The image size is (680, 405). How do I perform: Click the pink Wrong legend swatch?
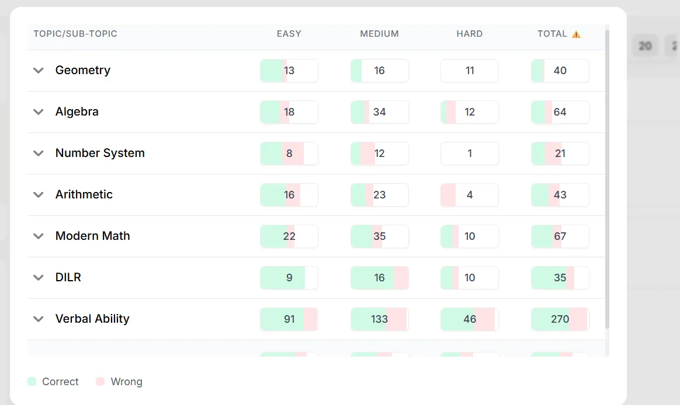[100, 381]
